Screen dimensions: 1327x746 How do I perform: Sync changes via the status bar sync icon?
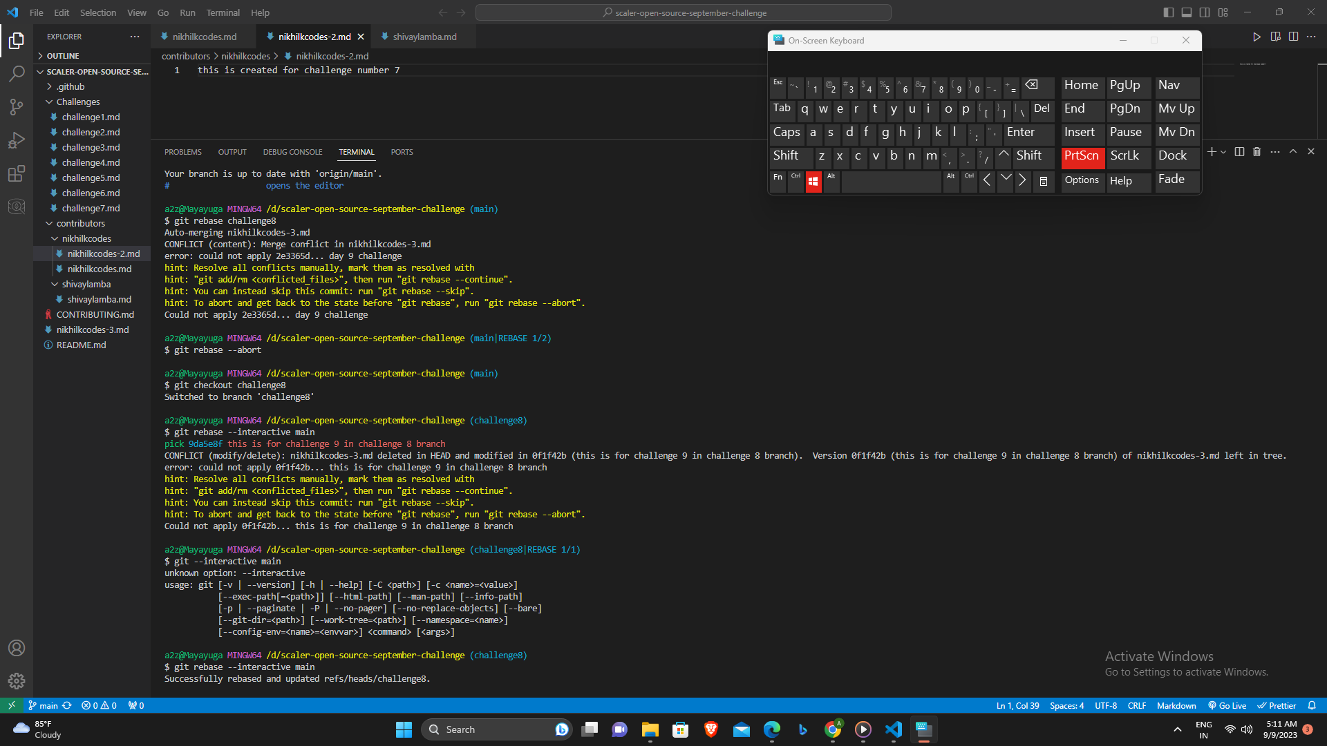(x=67, y=705)
